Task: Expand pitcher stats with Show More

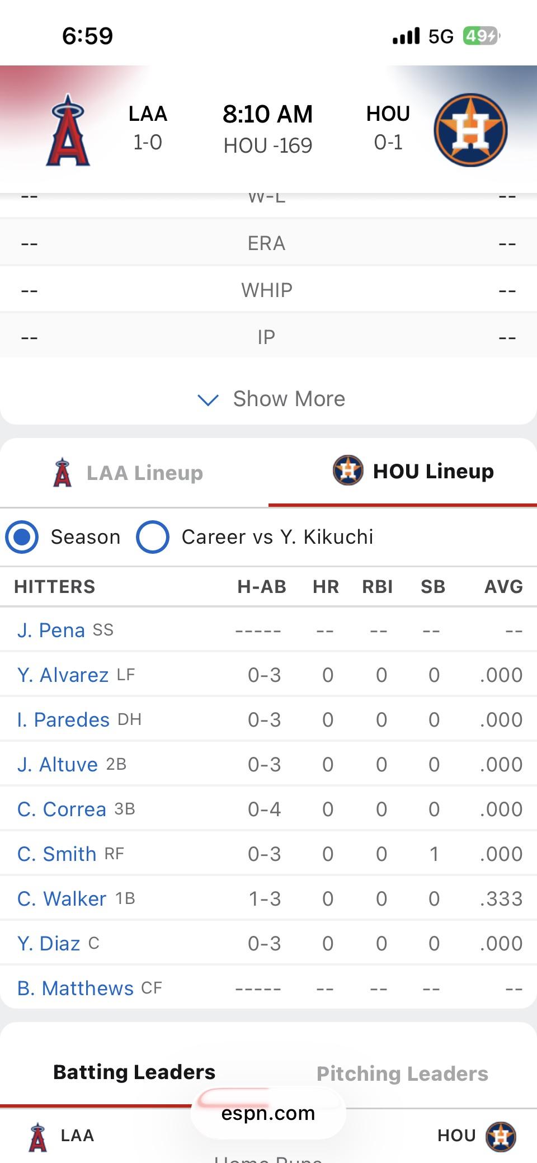Action: tap(289, 399)
